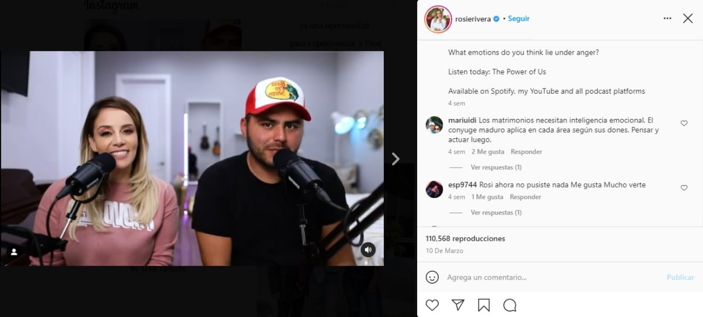Screen dimensions: 703x317
Task: Share post via paper plane icon
Action: tap(458, 305)
